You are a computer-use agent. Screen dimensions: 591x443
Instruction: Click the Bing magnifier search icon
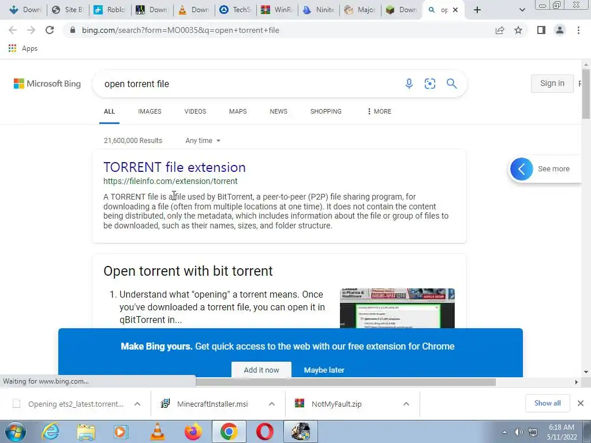pos(451,84)
